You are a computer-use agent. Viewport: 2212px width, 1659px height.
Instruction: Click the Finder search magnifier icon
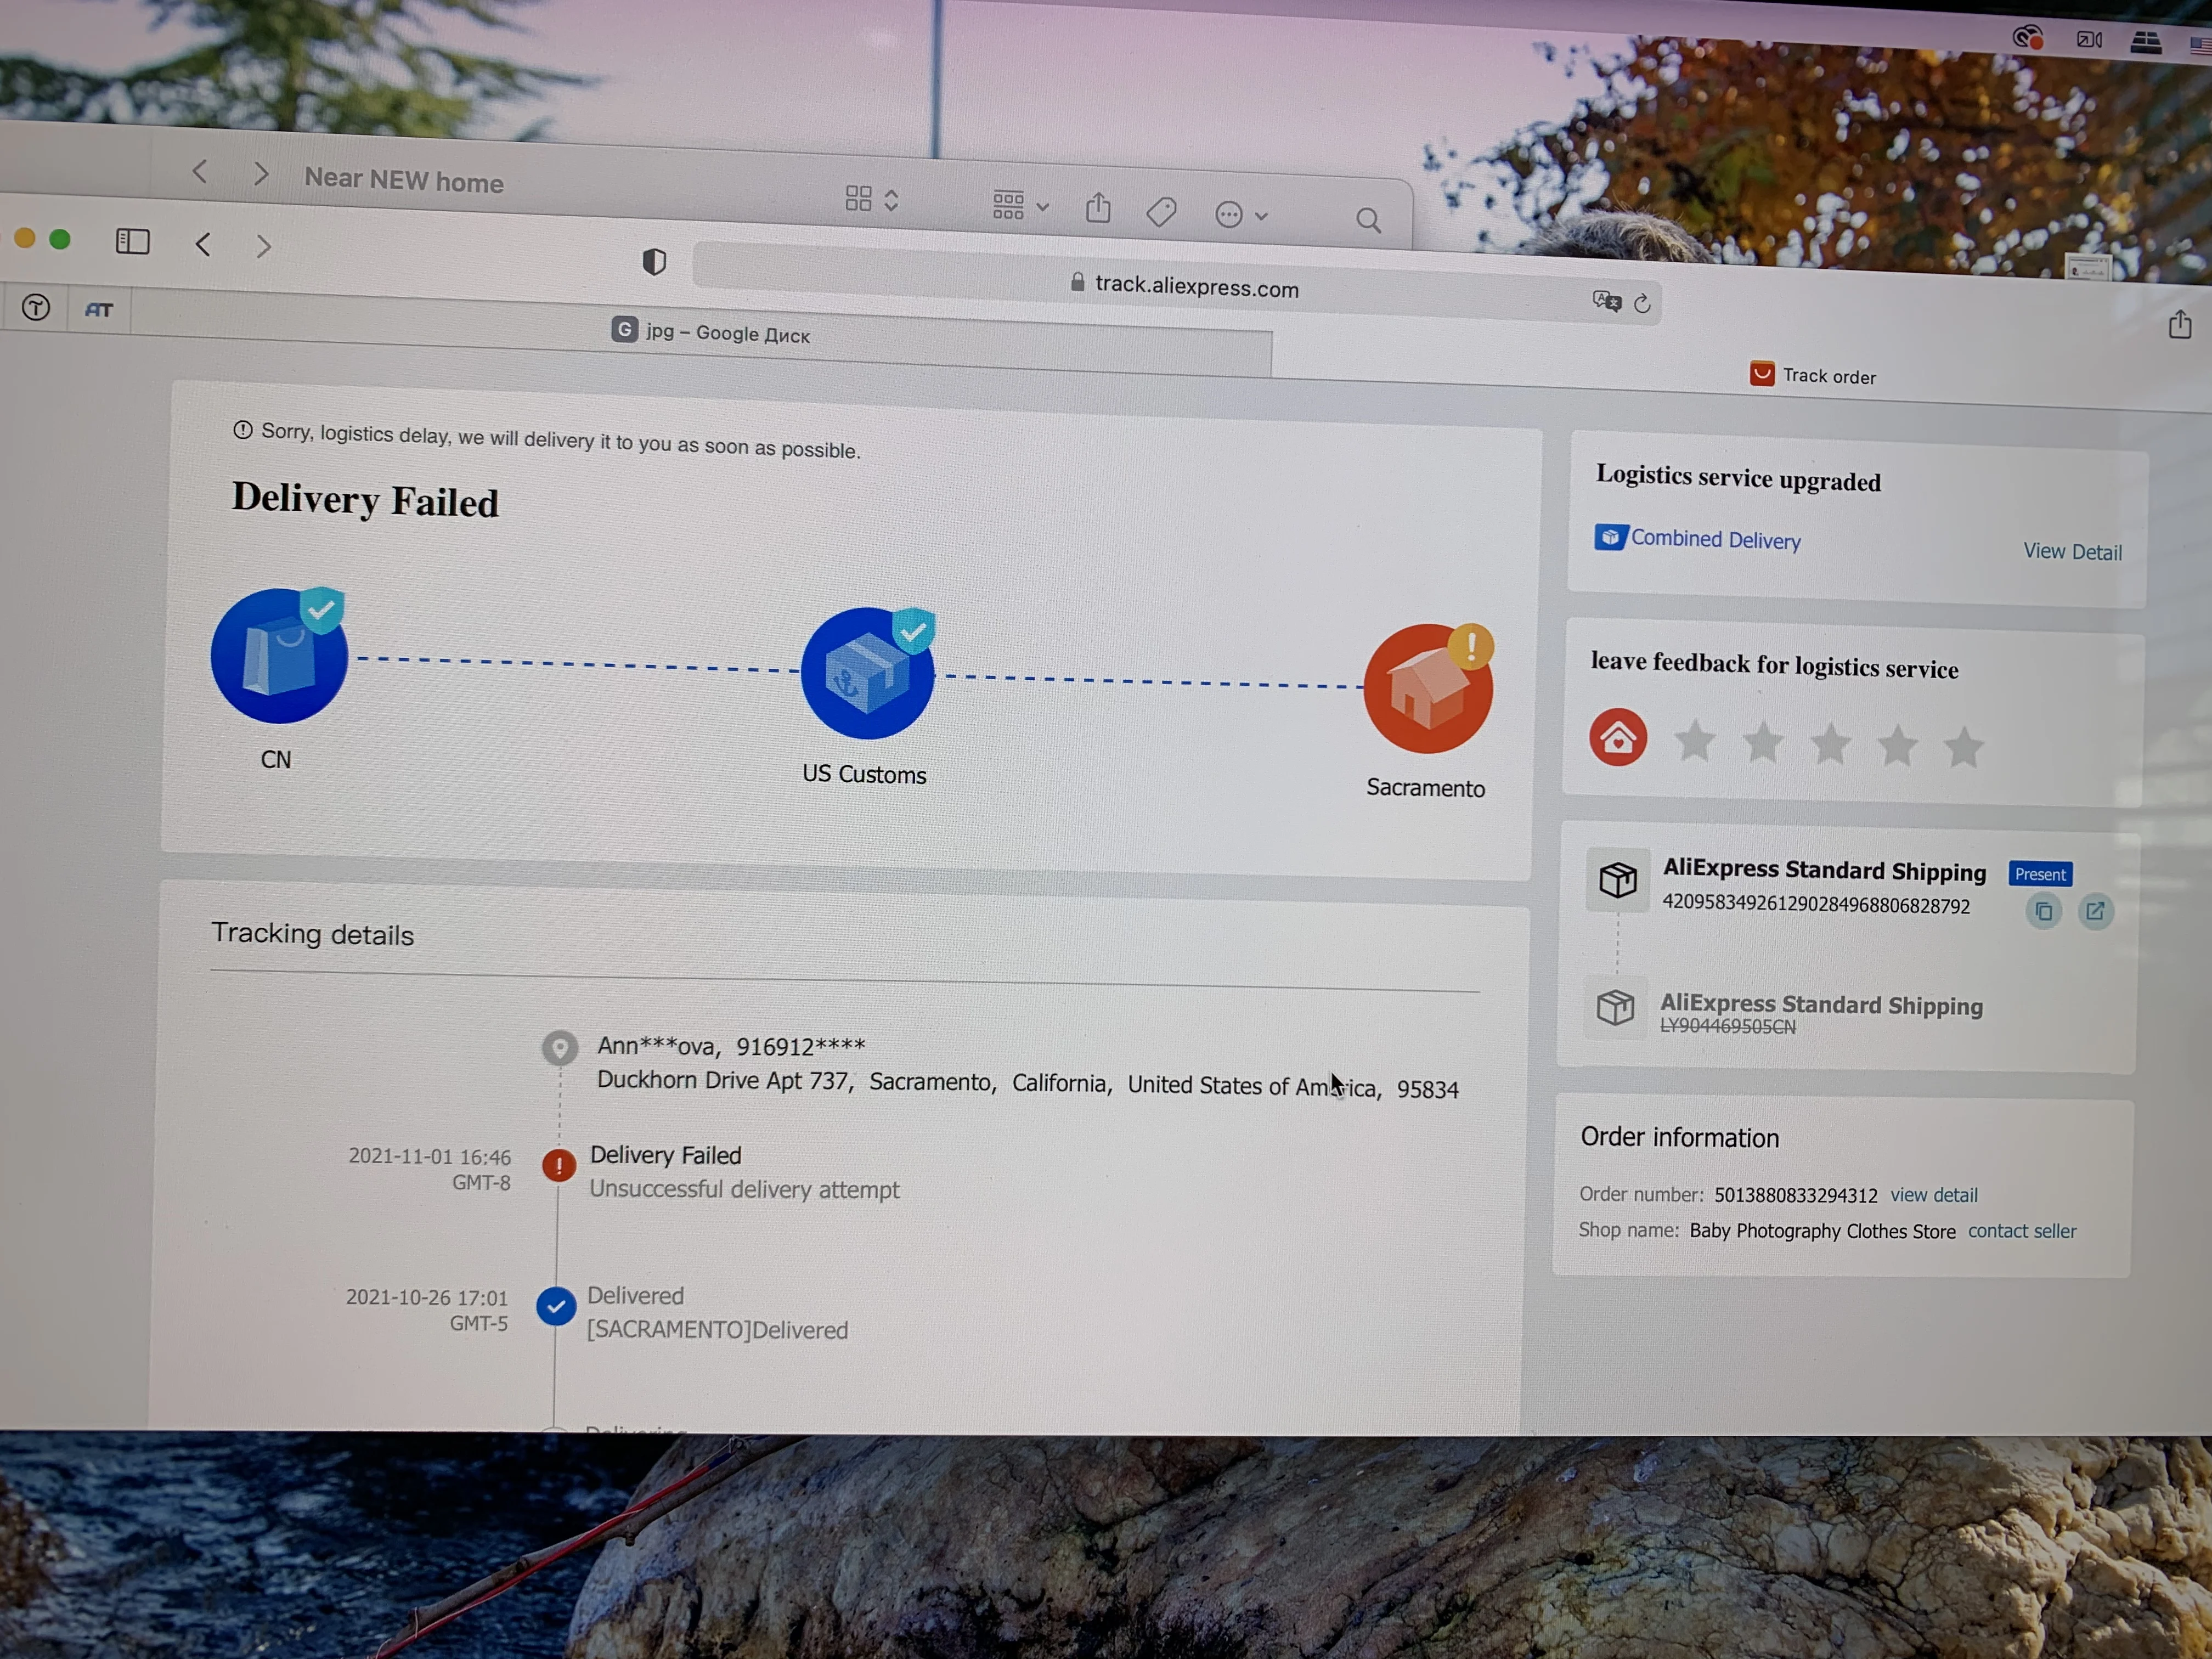(1368, 220)
